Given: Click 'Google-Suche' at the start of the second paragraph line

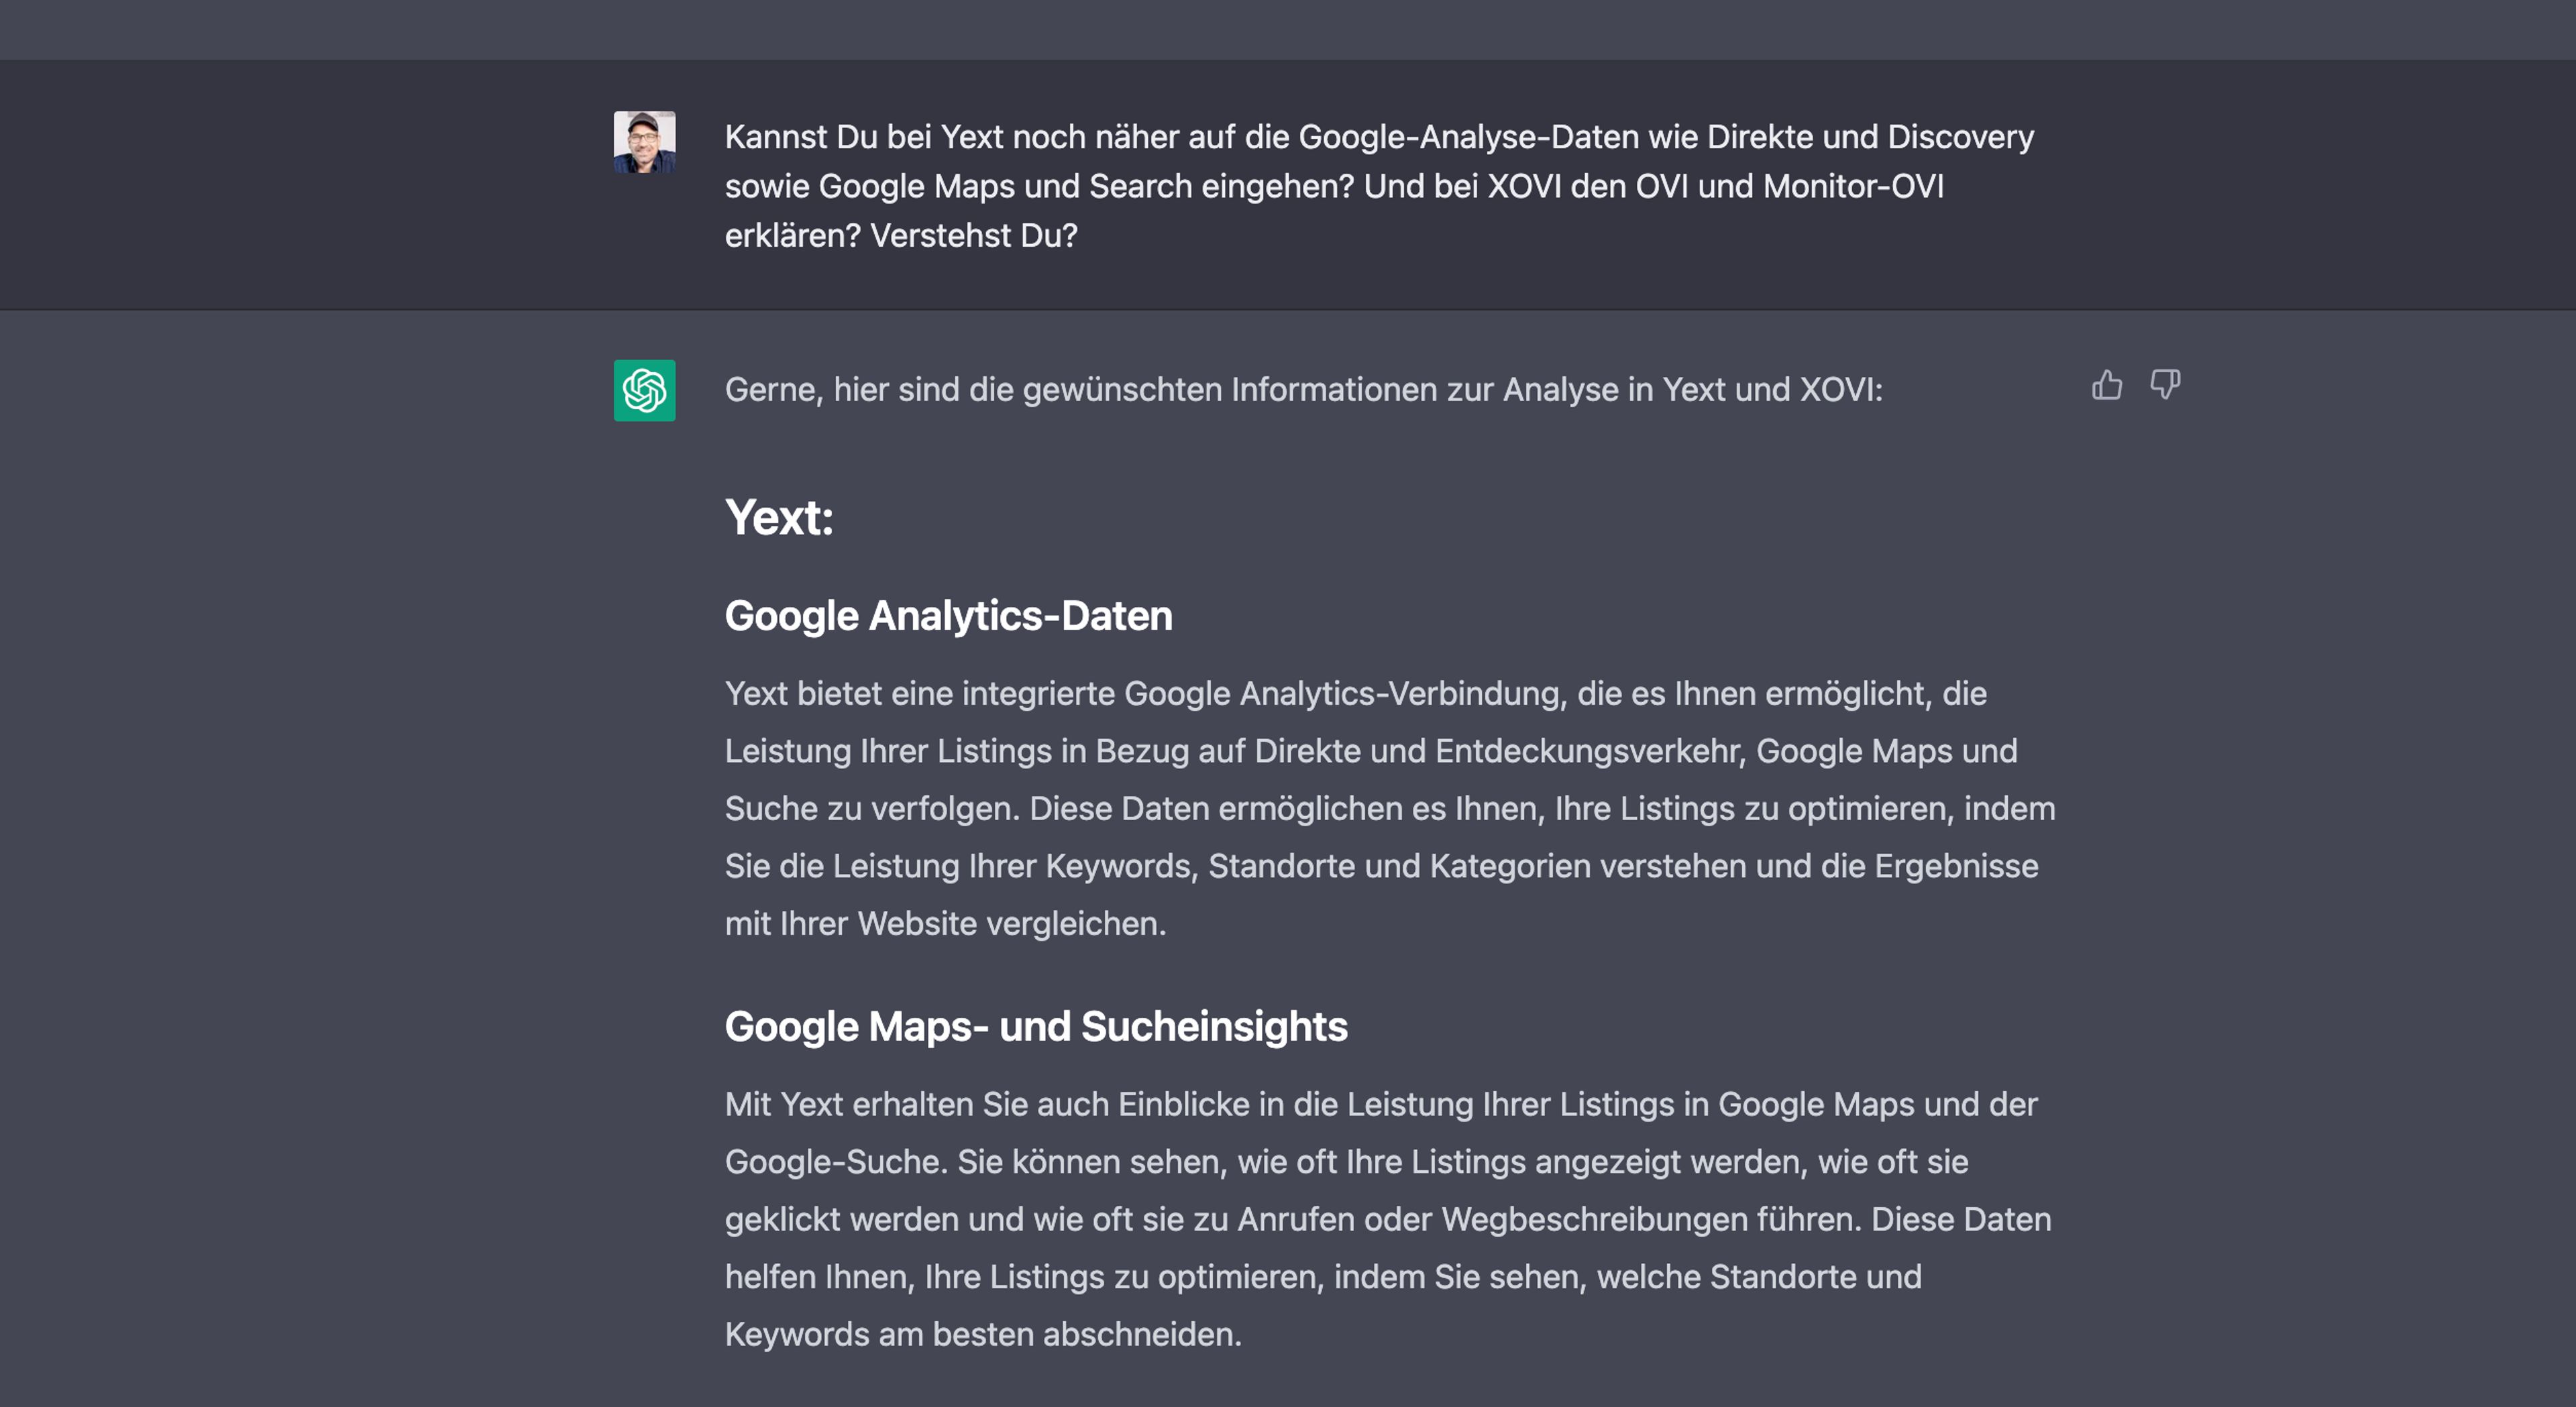Looking at the screenshot, I should click(x=834, y=1162).
